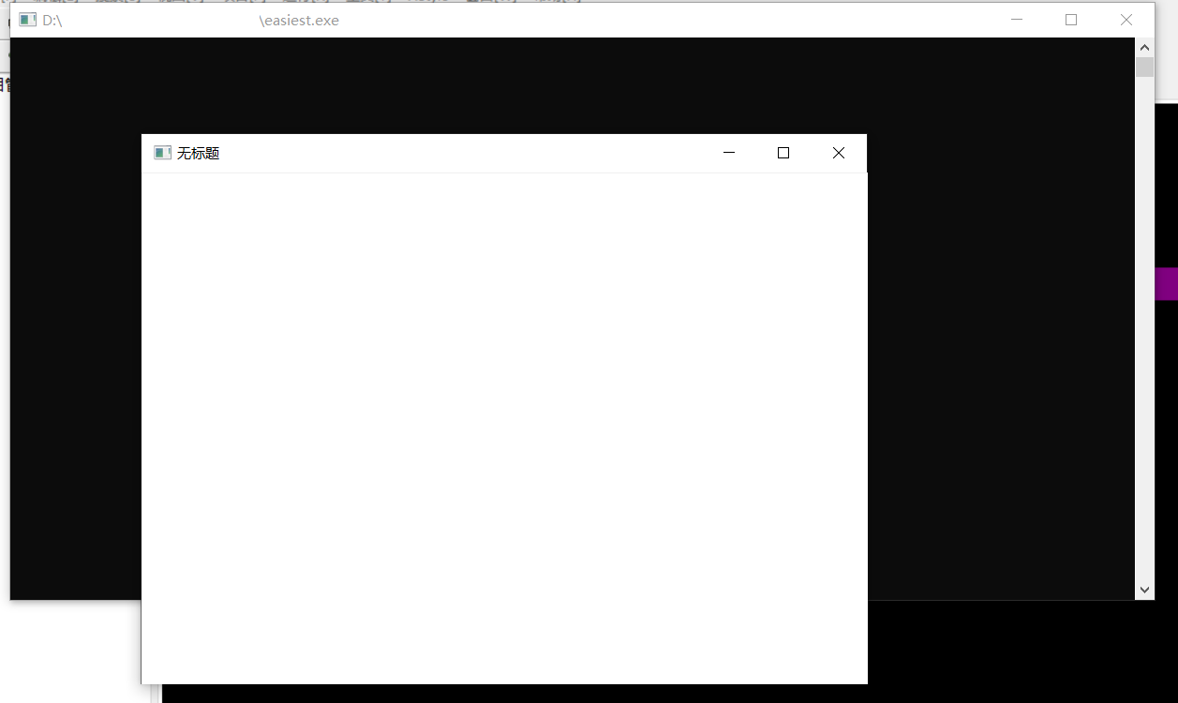Minimize the easiest.exe console window
This screenshot has height=703, width=1178.
pyautogui.click(x=1016, y=20)
